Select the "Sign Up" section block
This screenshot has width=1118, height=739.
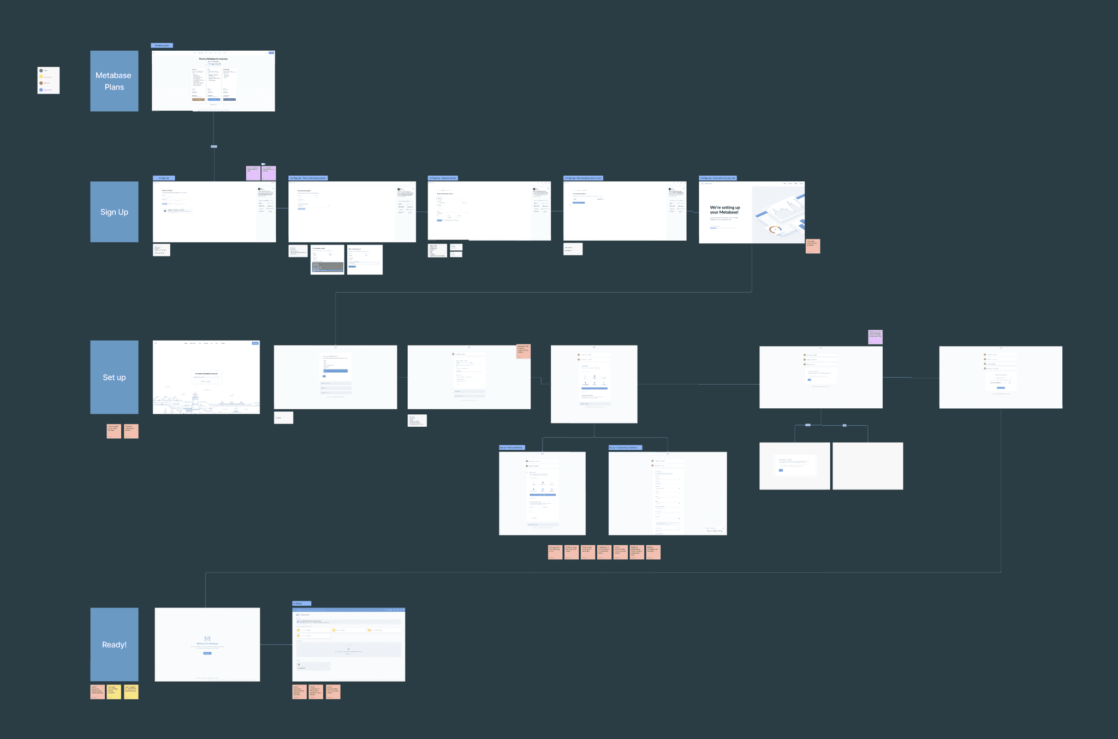pyautogui.click(x=114, y=212)
